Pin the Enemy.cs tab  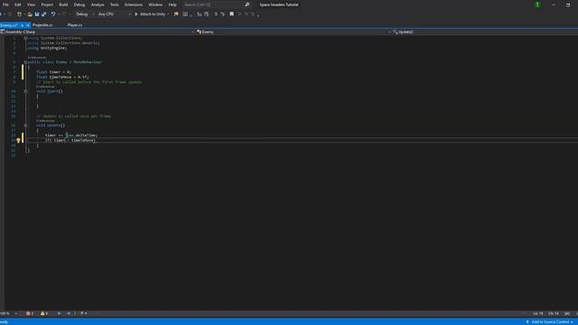[x=22, y=25]
